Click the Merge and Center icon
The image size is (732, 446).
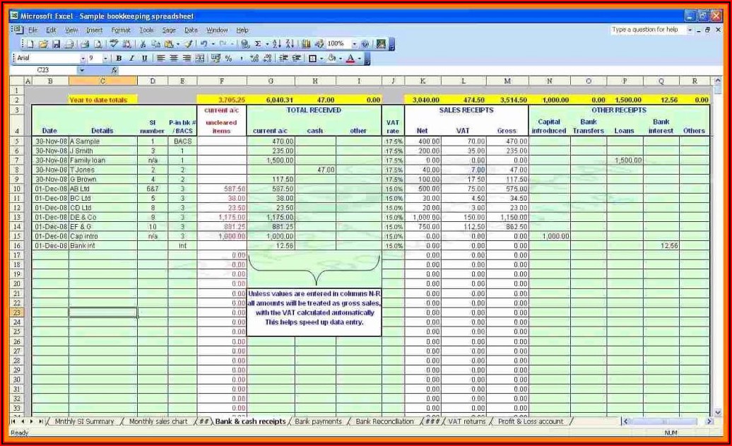tap(200, 59)
